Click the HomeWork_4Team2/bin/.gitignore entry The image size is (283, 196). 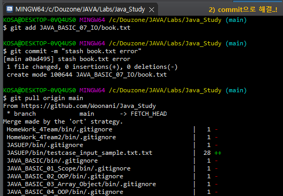point(61,137)
